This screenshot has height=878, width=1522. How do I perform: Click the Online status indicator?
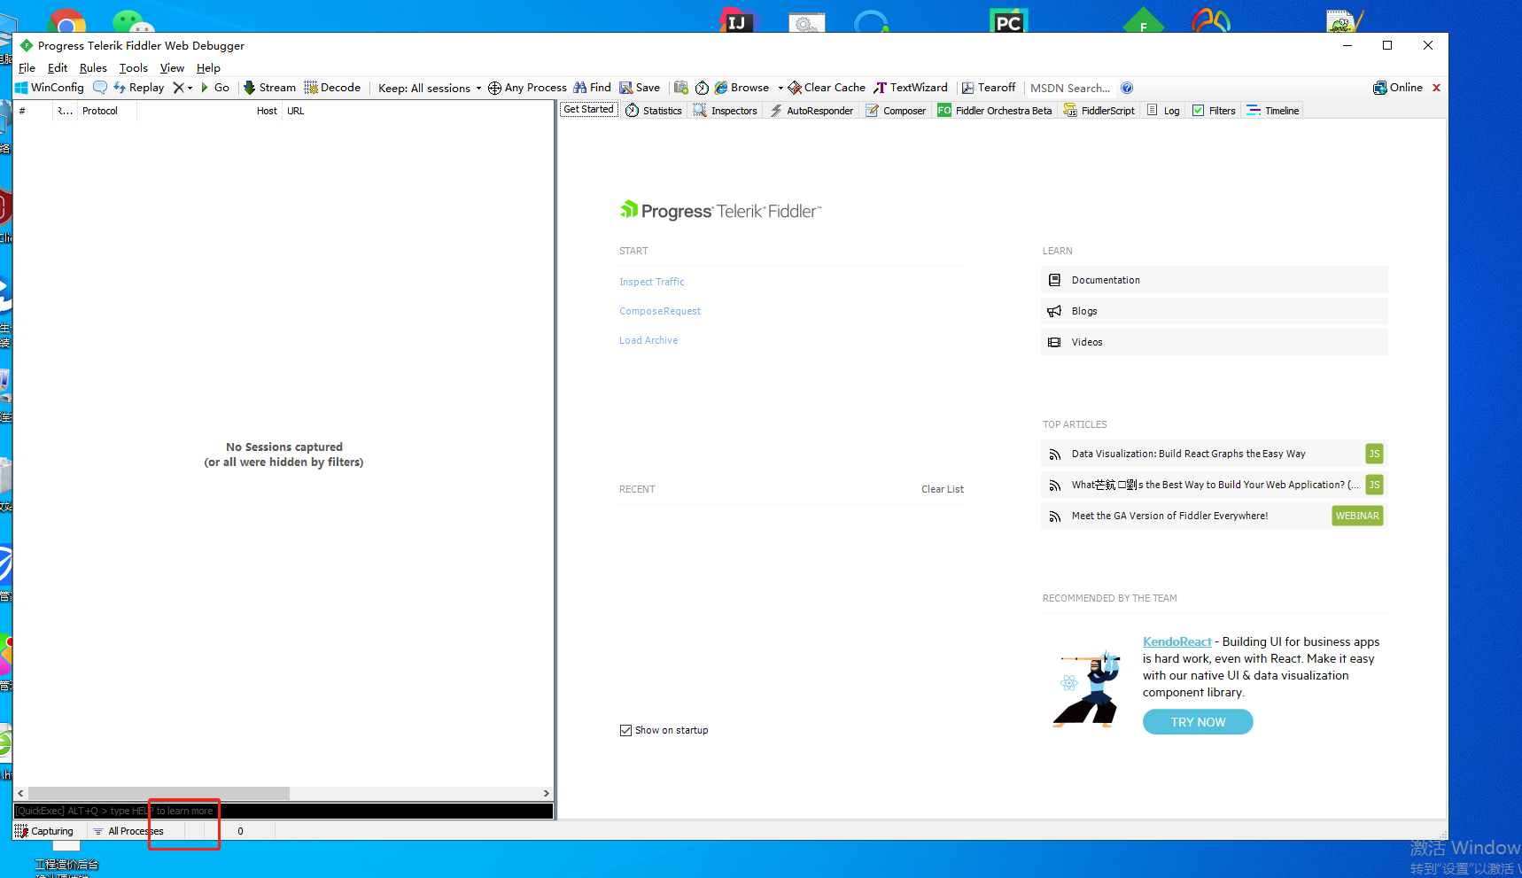tap(1398, 88)
